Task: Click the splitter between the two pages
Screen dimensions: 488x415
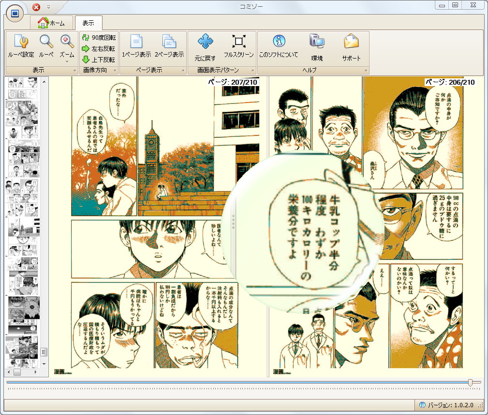Action: pos(267,227)
